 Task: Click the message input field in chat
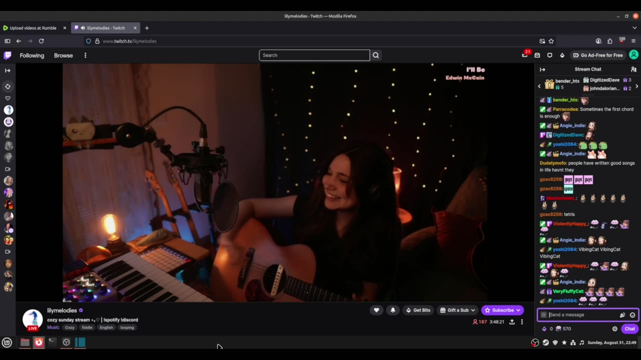pos(583,314)
